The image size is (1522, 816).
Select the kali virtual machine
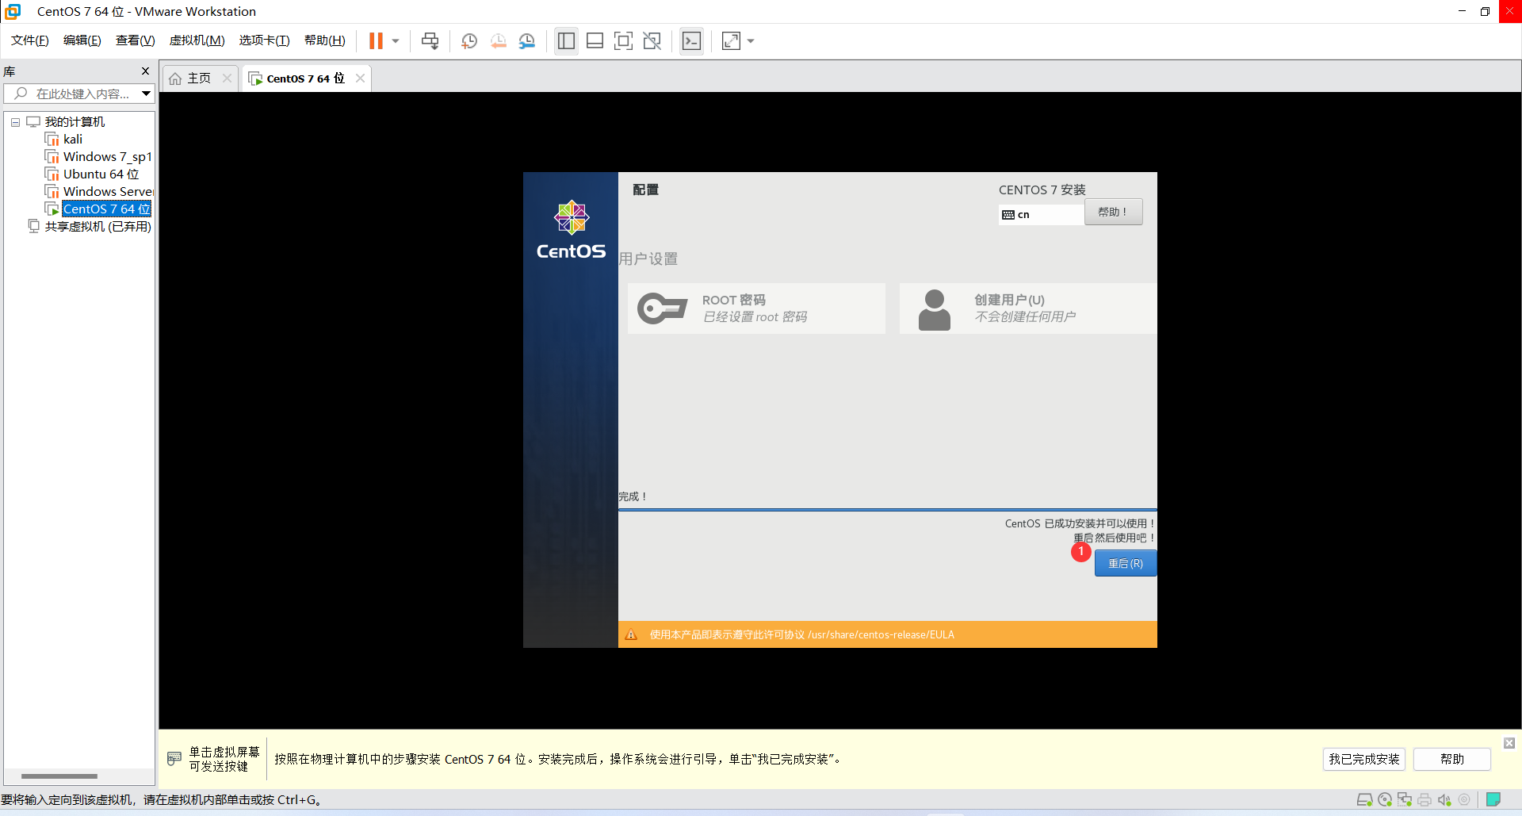72,140
